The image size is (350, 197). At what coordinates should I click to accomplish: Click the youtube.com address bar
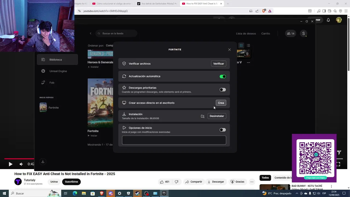pos(164,11)
